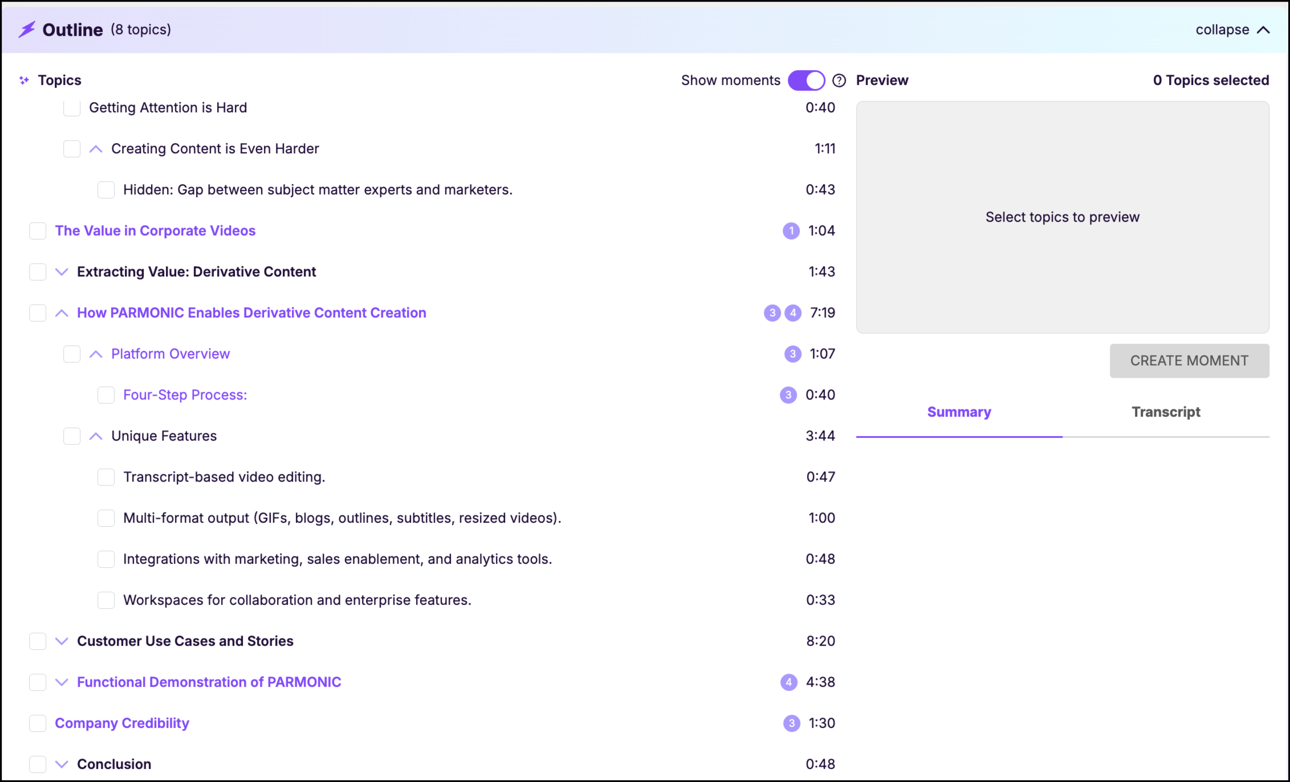Open the Summary tab
Viewport: 1290px width, 782px height.
(959, 412)
